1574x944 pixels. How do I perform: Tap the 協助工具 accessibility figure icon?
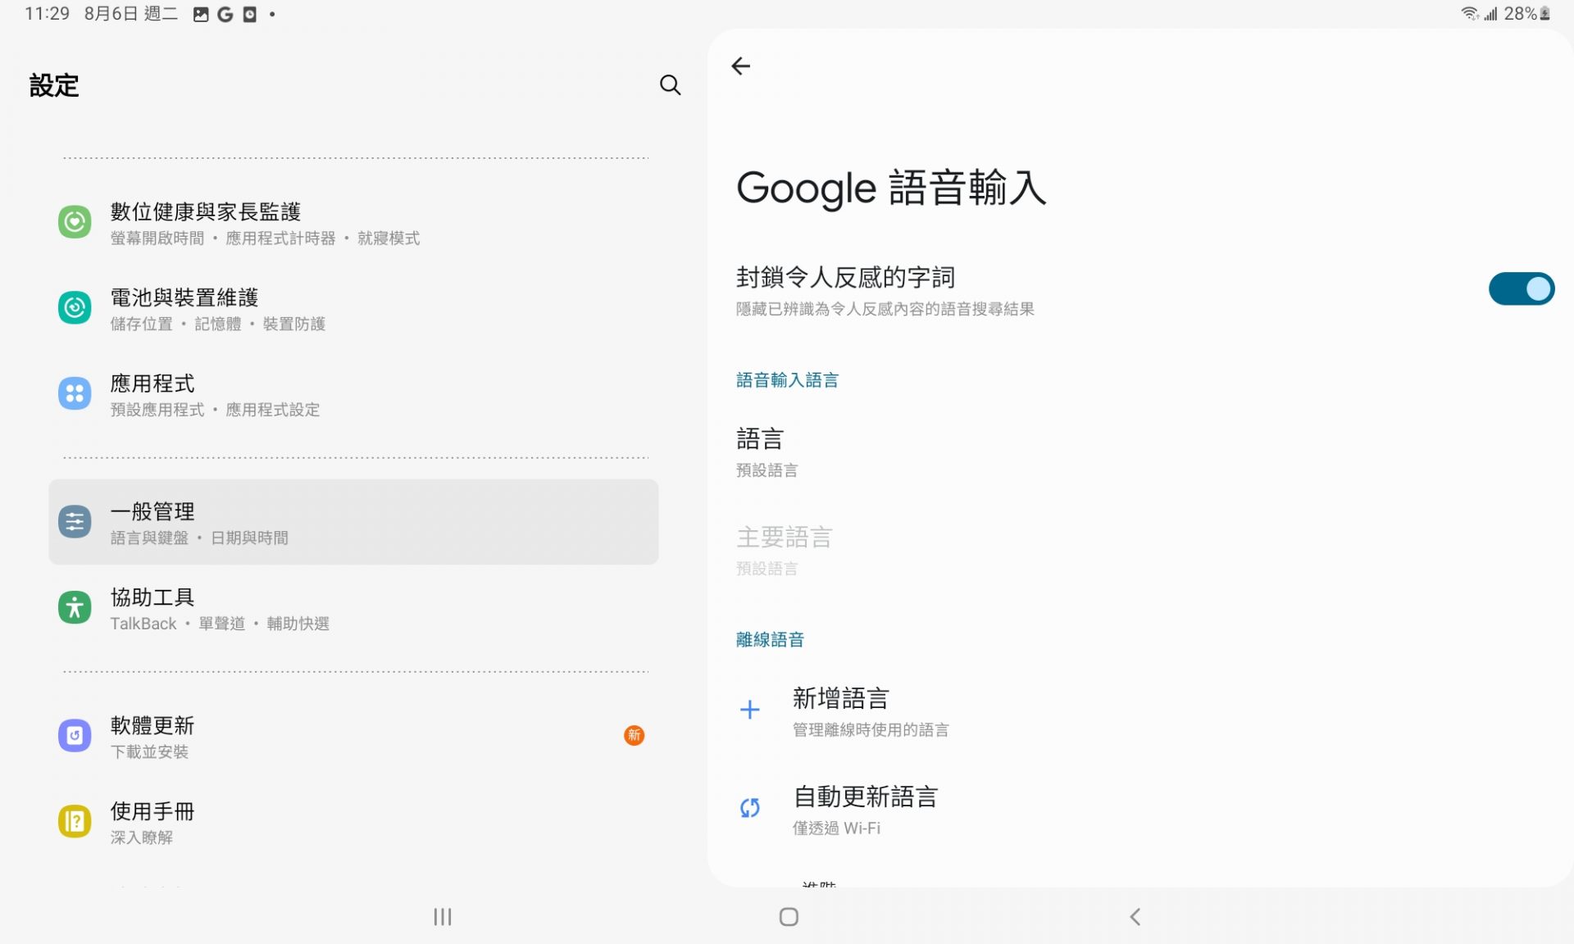pos(75,608)
